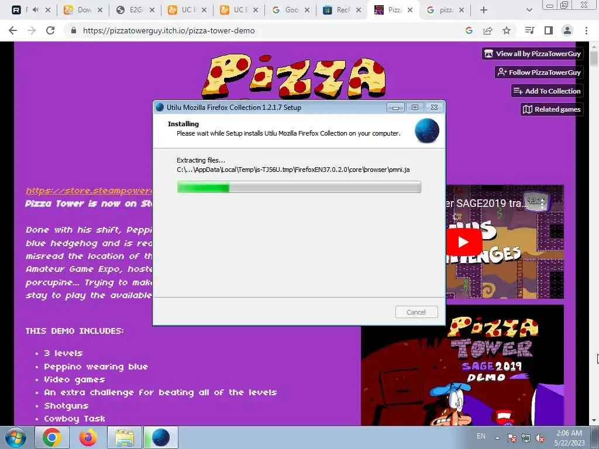Toggle the browser side panel icon

click(549, 30)
